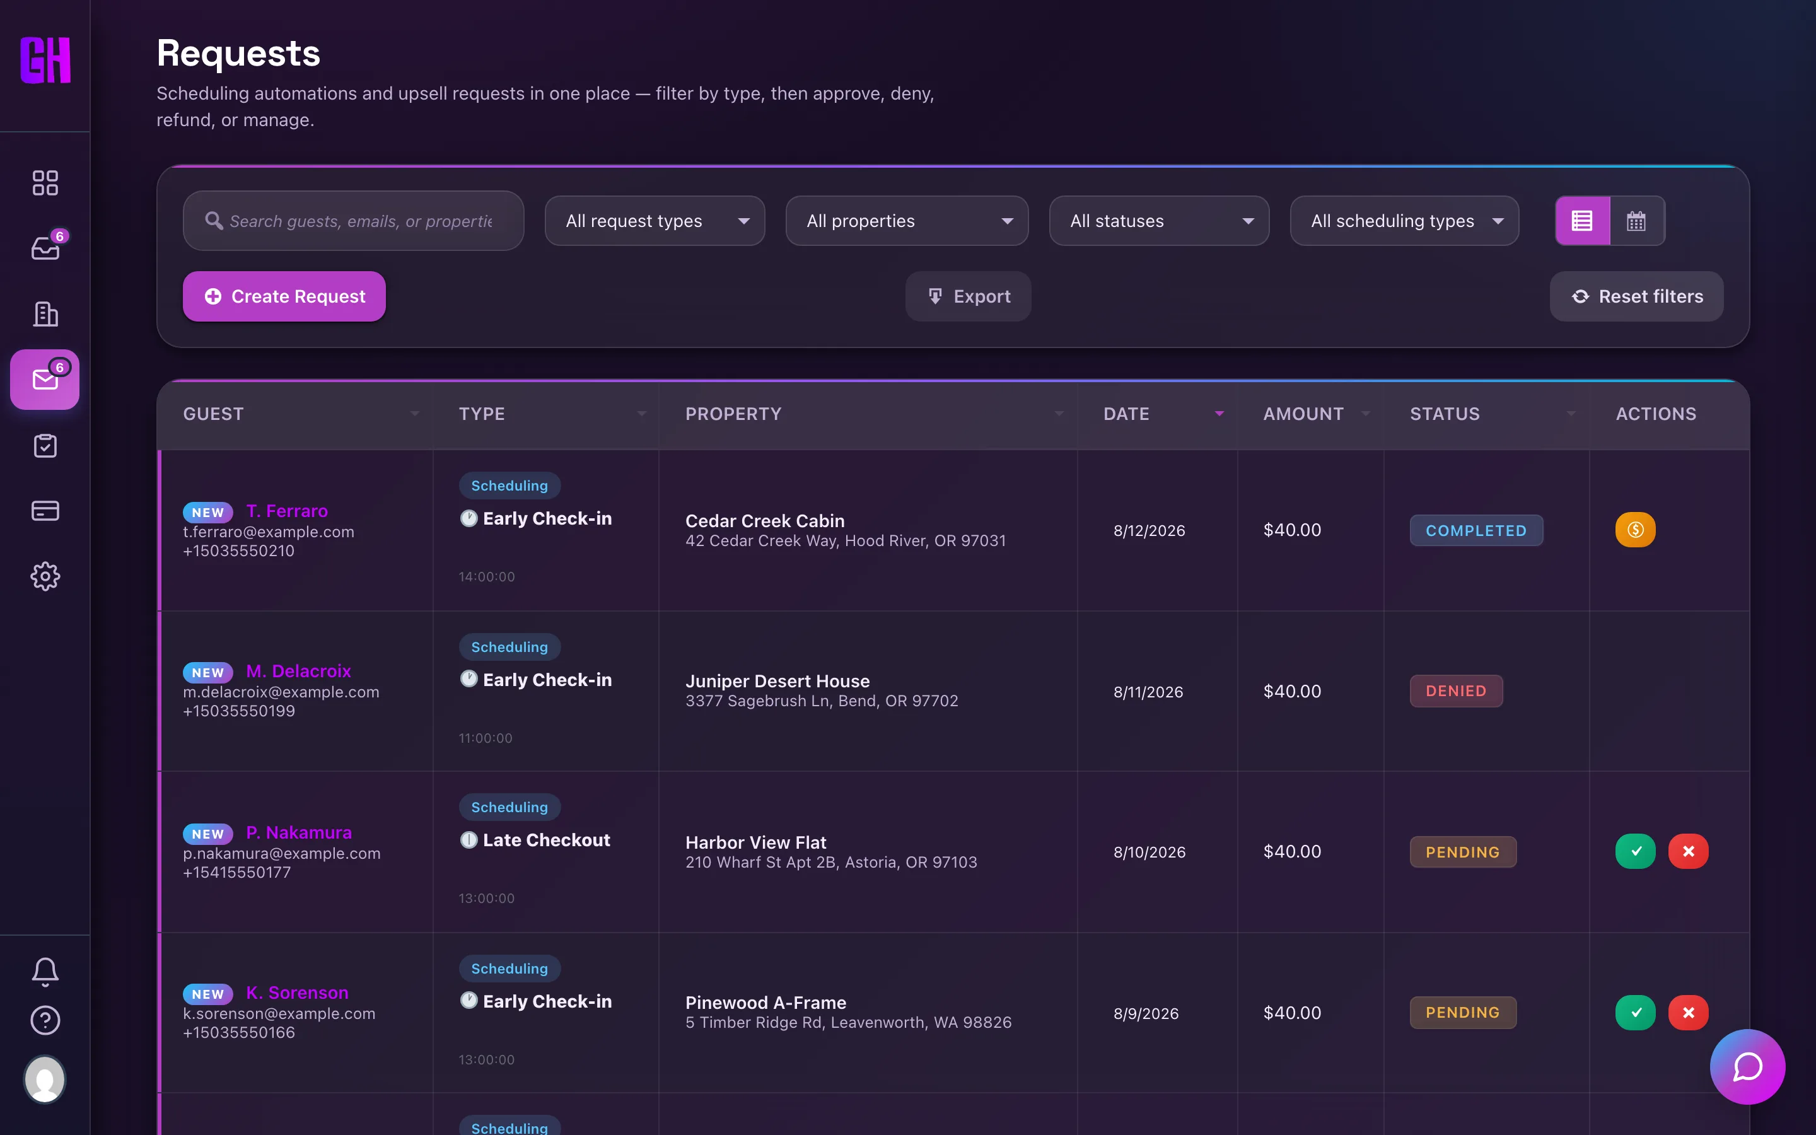Click Juniper Desert House property name
1816x1135 pixels.
pos(777,681)
